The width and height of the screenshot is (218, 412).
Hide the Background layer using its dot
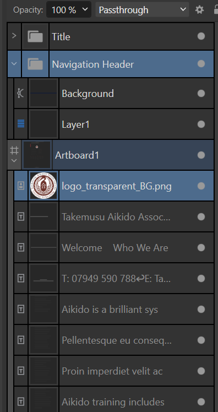(x=201, y=93)
